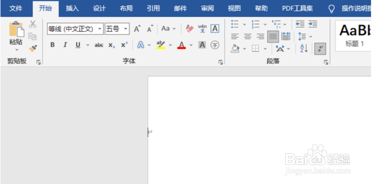Click the numbered list icon
The width and height of the screenshot is (372, 184).
coord(255,24)
